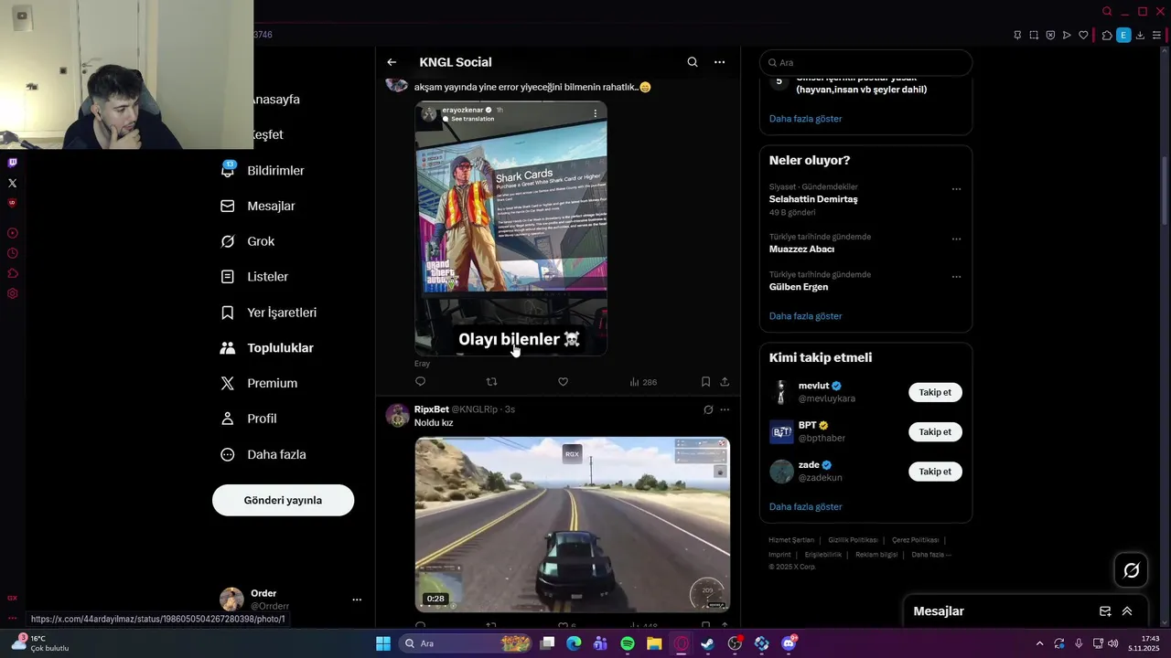Reply to the Eray Shark Cards post
Screen dimensions: 1171x658
click(421, 381)
